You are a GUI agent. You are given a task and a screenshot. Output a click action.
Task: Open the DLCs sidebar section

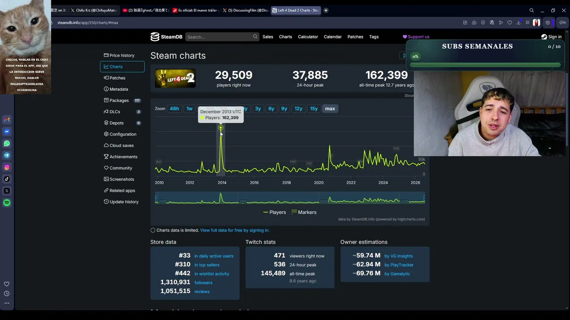point(122,112)
